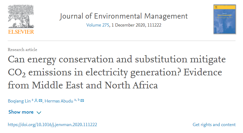Image resolution: width=243 pixels, height=133 pixels.
Task: Click affiliation superscript 'a' after Boqiang Lin
Action: [x=32, y=100]
